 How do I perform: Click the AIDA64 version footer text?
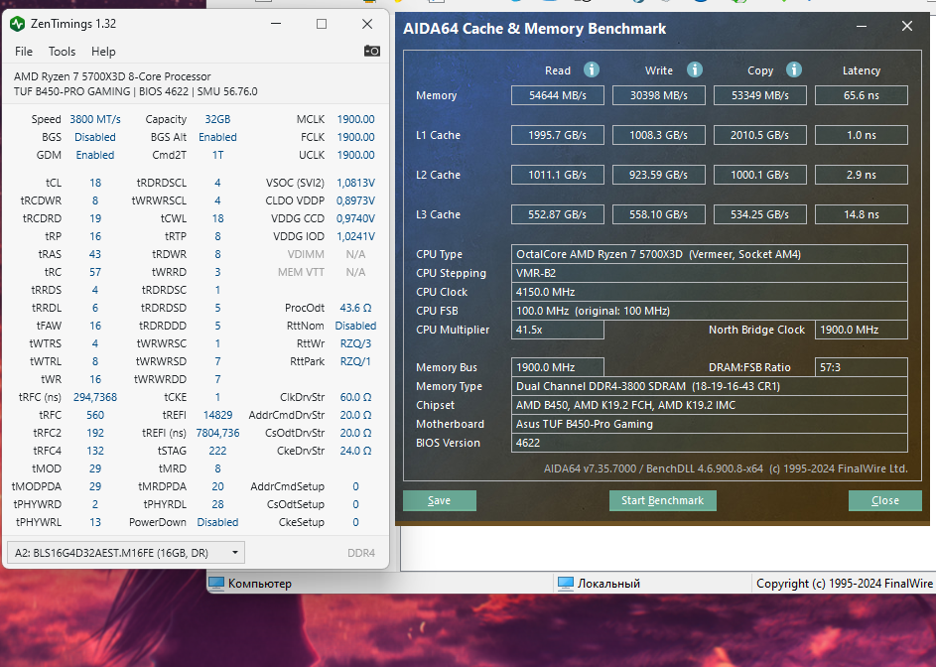726,468
